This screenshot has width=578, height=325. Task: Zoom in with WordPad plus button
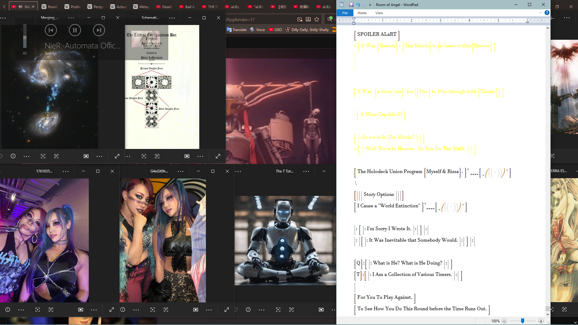(x=541, y=321)
